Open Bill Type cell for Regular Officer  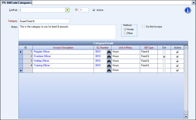(x=148, y=52)
